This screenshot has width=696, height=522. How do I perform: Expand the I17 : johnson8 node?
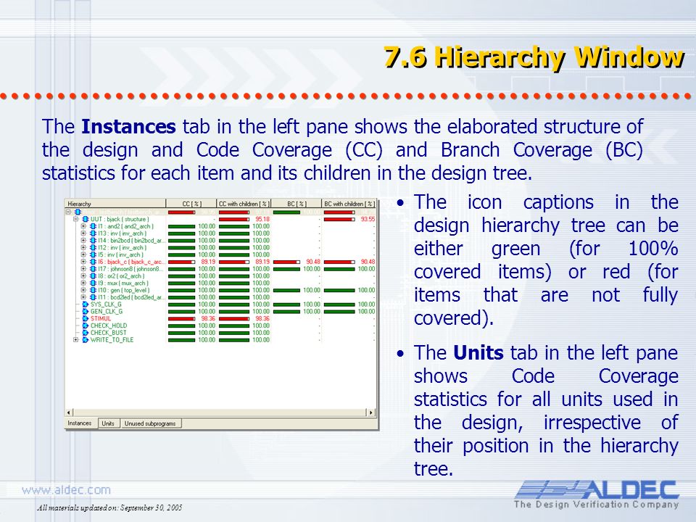(x=83, y=269)
